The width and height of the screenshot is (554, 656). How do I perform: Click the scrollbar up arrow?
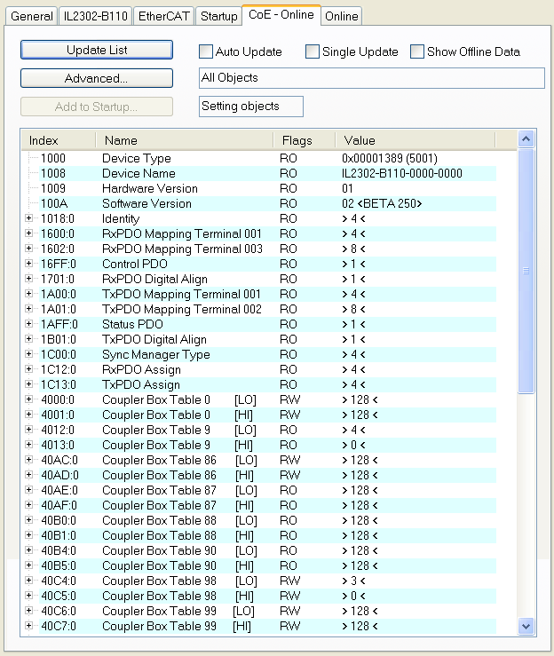[x=526, y=139]
